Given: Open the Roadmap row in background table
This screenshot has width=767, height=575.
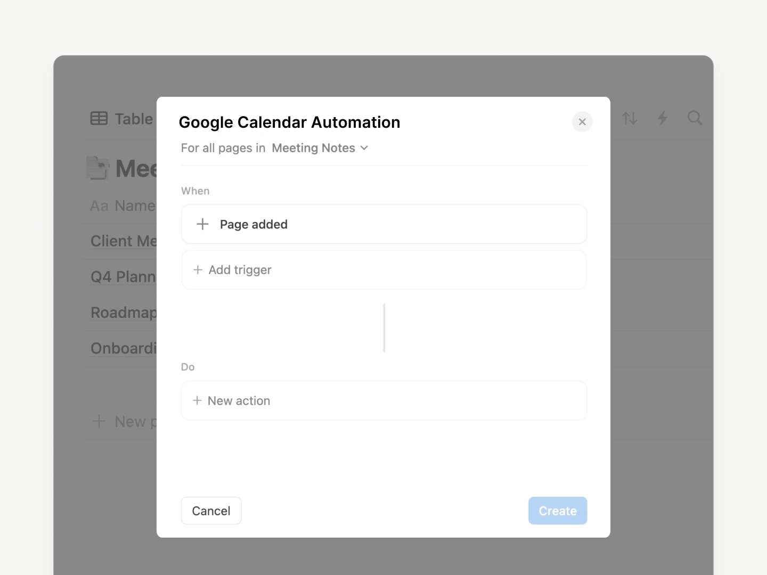Looking at the screenshot, I should point(124,313).
